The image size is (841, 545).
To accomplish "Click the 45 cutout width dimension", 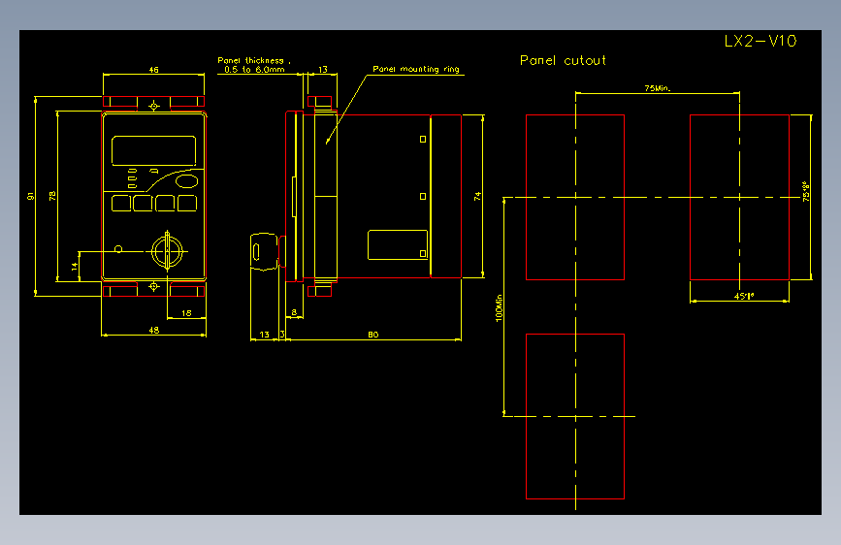I will pyautogui.click(x=744, y=296).
